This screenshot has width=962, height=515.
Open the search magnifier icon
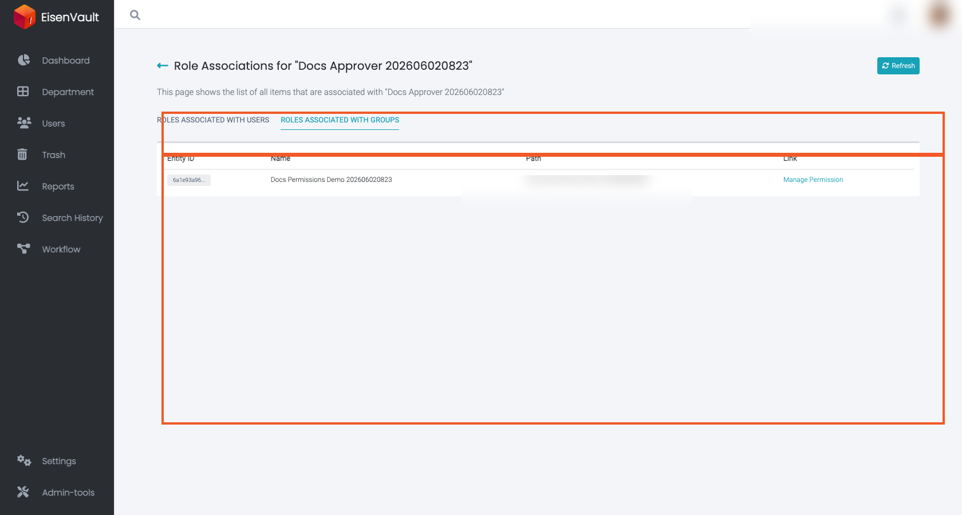pos(135,15)
